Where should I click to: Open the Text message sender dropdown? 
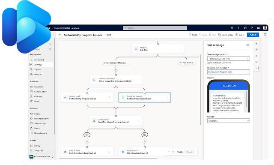[x=229, y=59]
